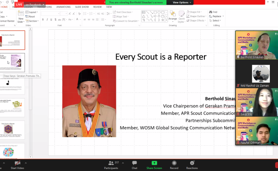The width and height of the screenshot is (278, 171).
Task: Click the Replace button in Editing group
Action: click(x=217, y=16)
